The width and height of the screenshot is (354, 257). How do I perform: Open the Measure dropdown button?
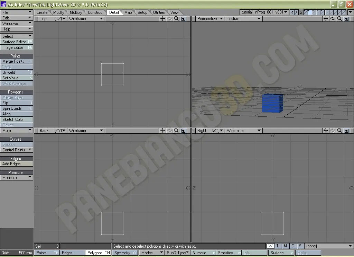17,178
